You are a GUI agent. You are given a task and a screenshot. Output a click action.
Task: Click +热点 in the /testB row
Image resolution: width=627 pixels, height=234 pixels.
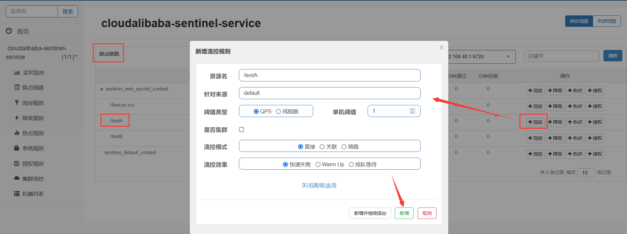[x=575, y=138]
